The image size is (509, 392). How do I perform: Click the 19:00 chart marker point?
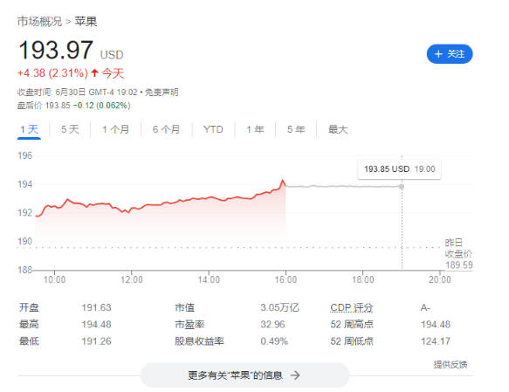pos(402,187)
